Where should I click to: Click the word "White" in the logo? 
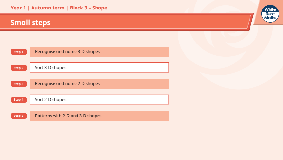coord(270,10)
